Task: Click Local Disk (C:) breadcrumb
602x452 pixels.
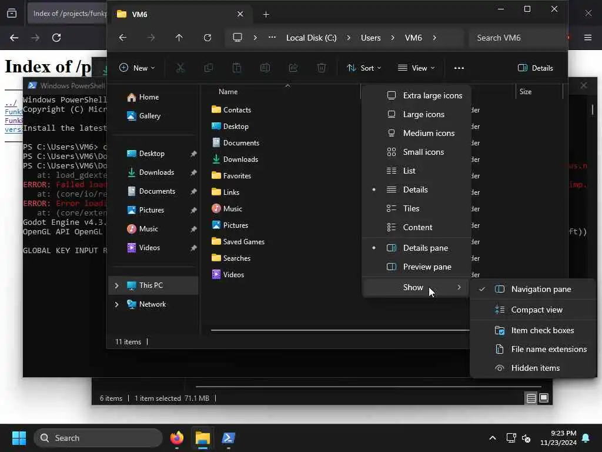Action: click(x=312, y=38)
